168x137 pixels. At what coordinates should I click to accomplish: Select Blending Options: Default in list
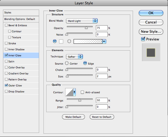pos(20,19)
